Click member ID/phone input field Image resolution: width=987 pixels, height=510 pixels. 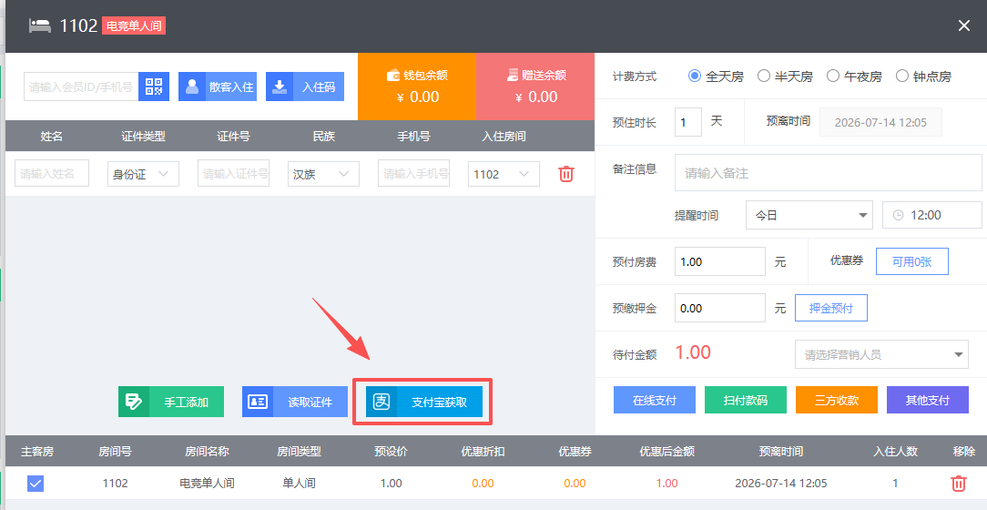(x=81, y=87)
